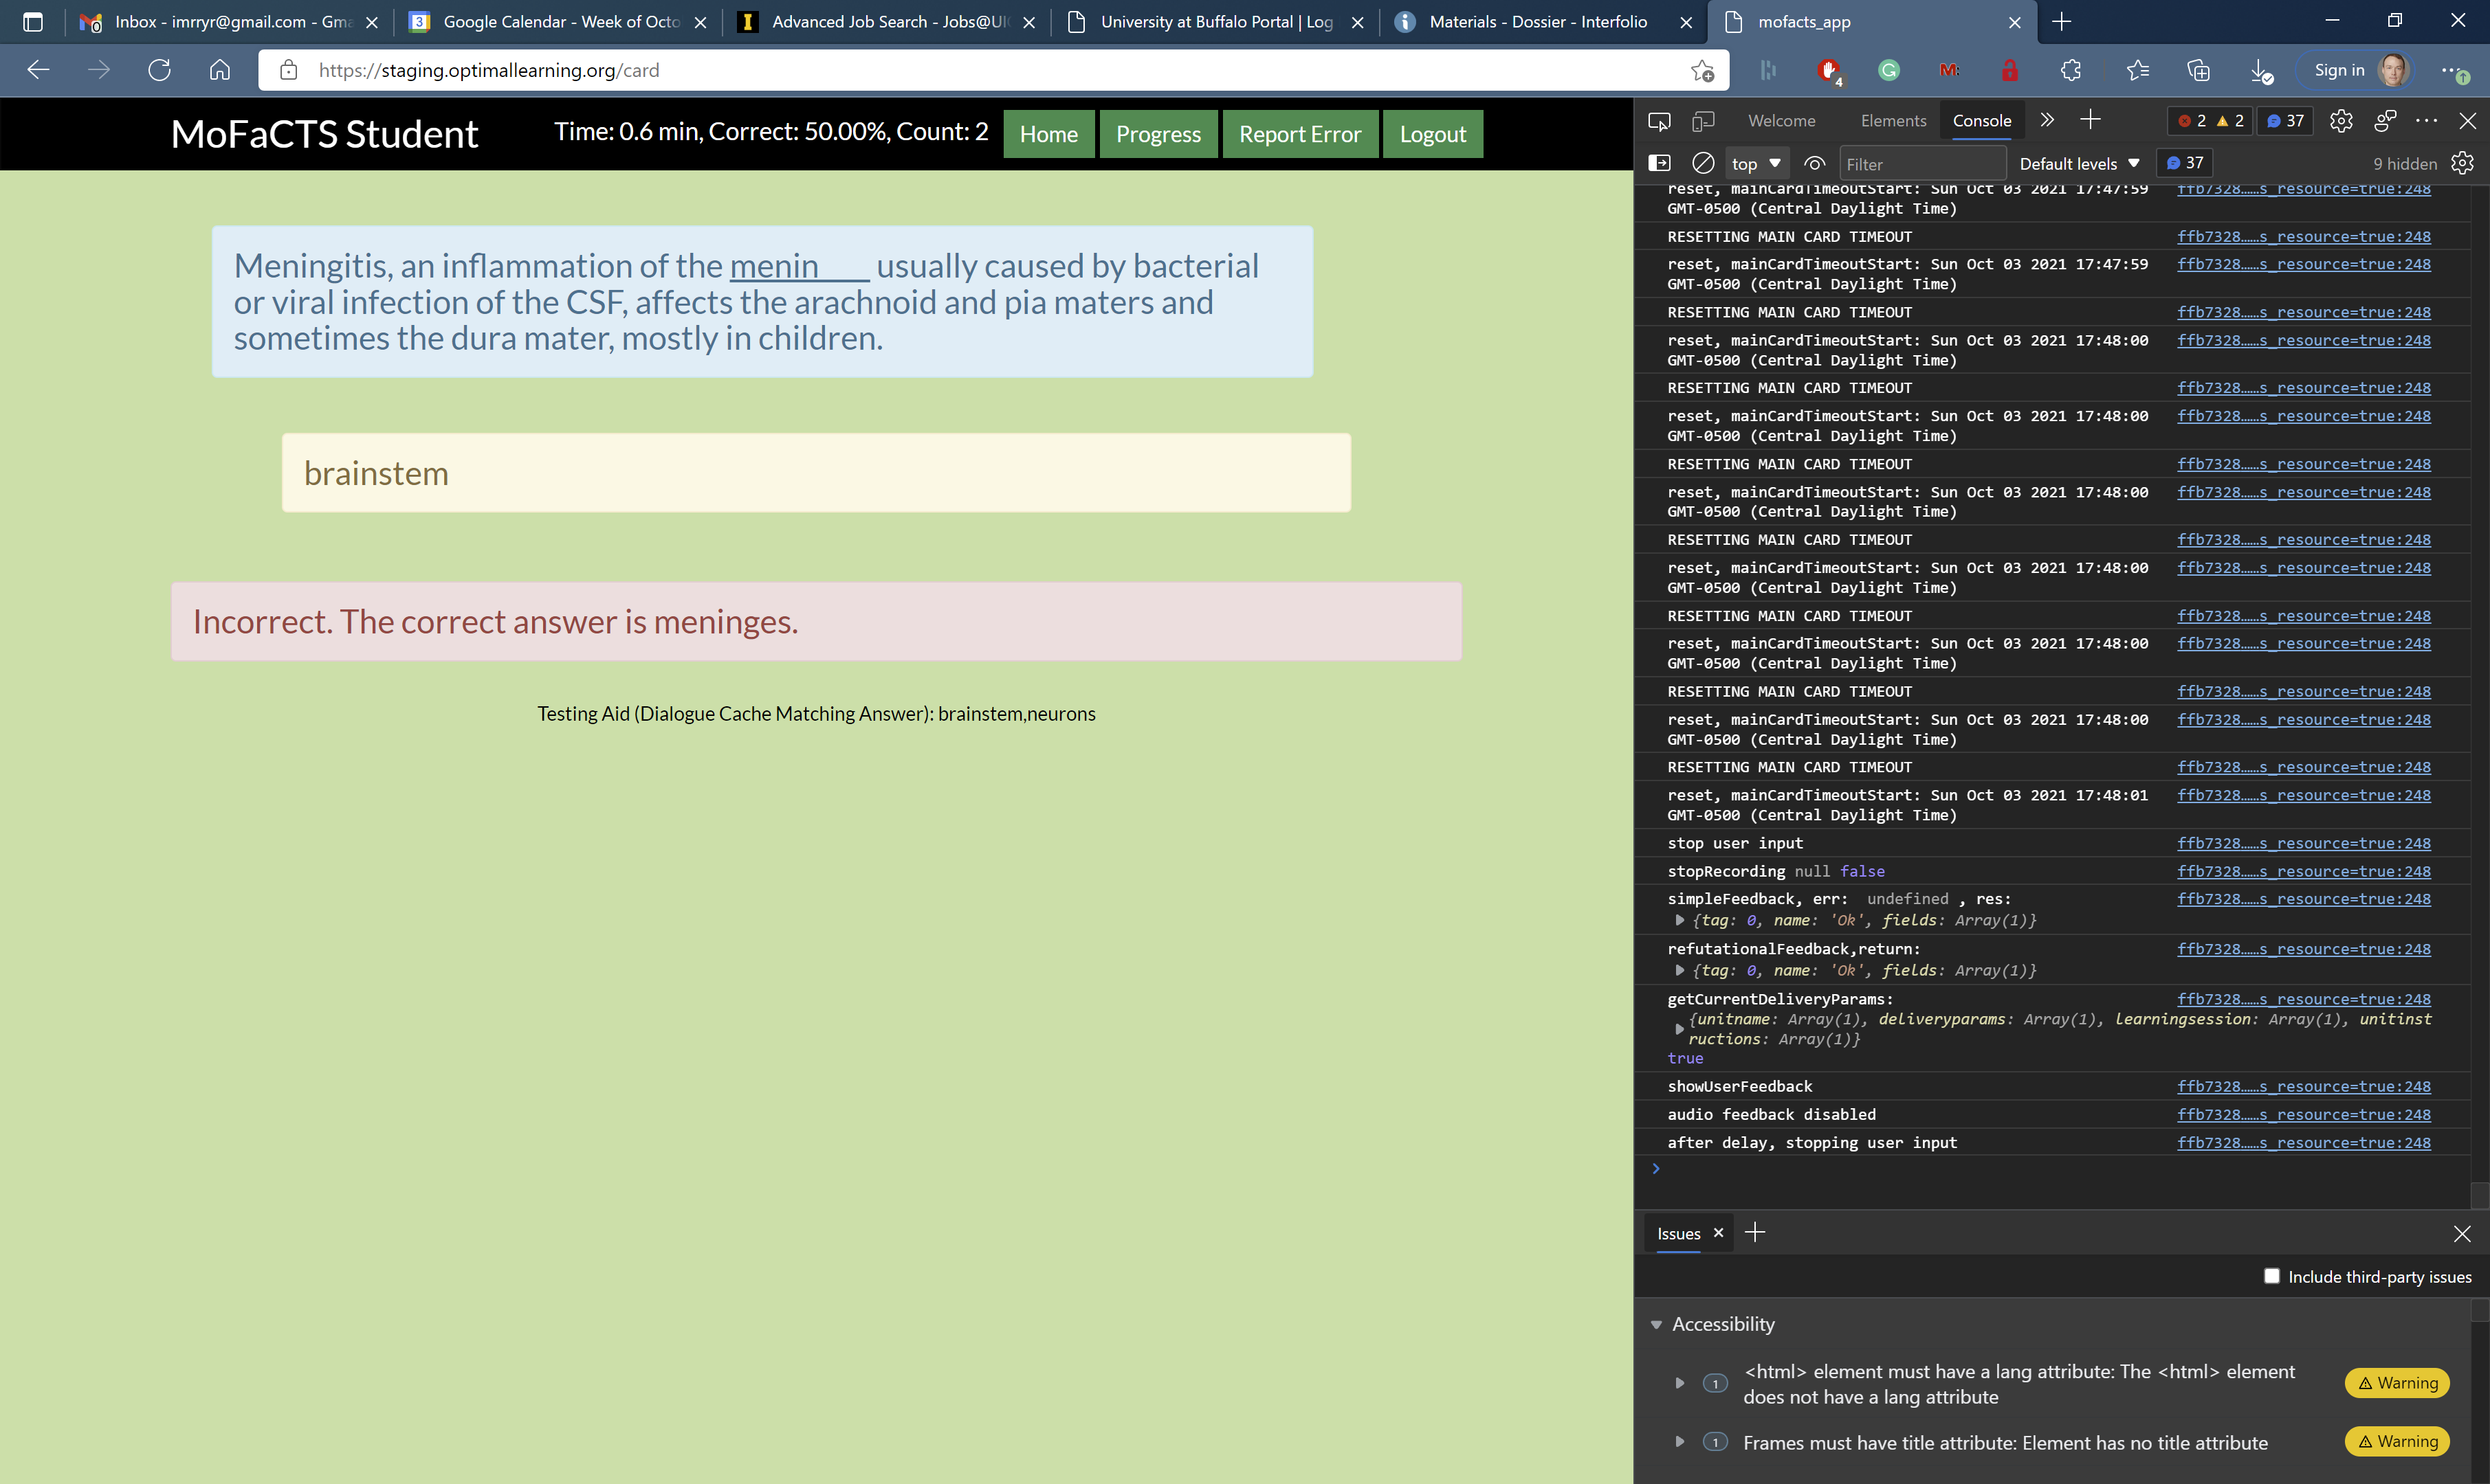The width and height of the screenshot is (2490, 1484).
Task: Click the Report Error button
Action: (x=1299, y=133)
